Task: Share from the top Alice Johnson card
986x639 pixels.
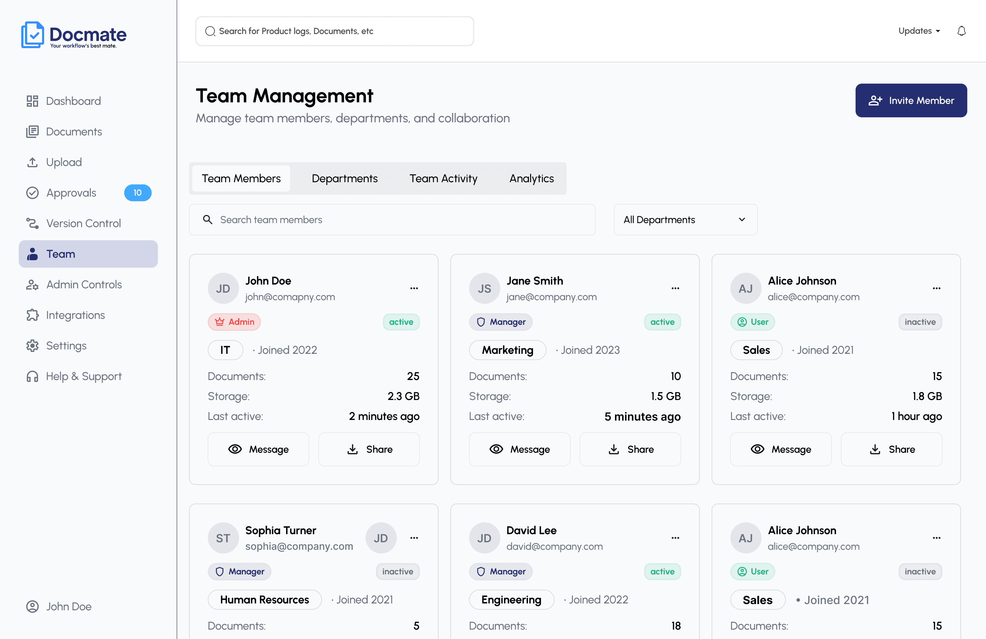Action: (891, 449)
